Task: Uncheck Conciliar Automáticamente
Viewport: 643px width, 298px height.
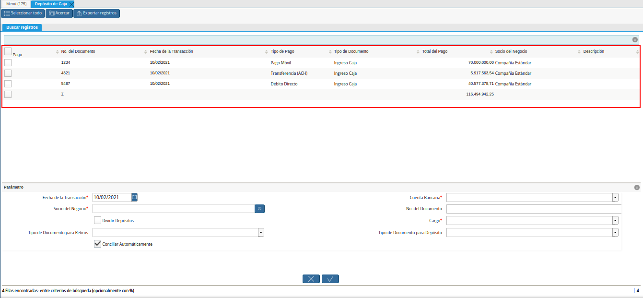Action: tap(98, 244)
